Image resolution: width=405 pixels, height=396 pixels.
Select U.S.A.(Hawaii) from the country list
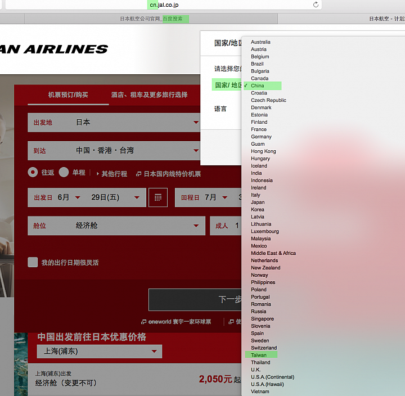tap(267, 384)
